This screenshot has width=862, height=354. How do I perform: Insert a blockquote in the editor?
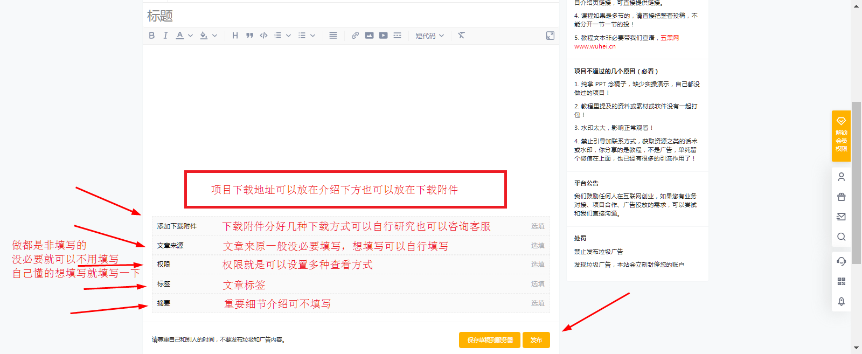[249, 36]
